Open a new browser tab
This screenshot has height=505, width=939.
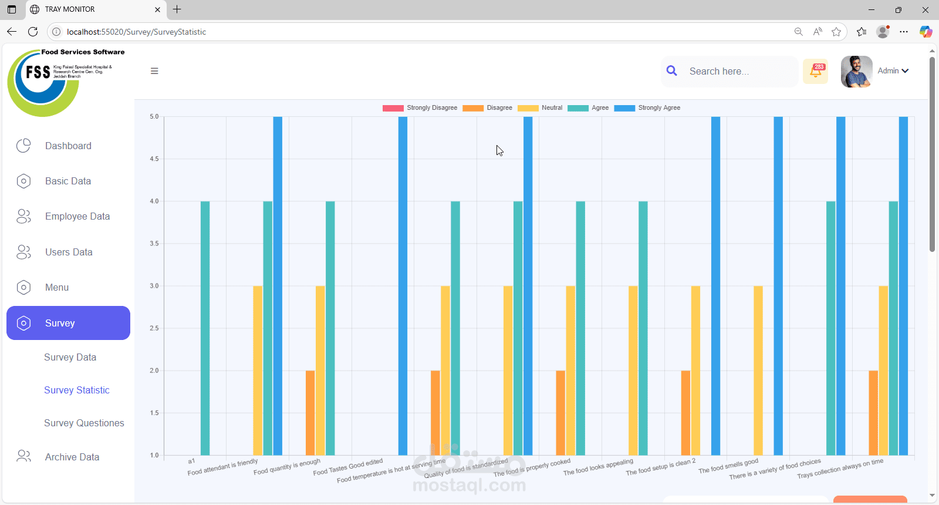click(x=177, y=9)
